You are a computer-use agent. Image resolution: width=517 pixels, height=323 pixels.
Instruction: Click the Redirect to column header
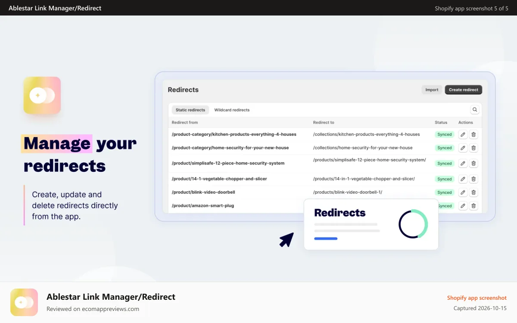point(324,122)
